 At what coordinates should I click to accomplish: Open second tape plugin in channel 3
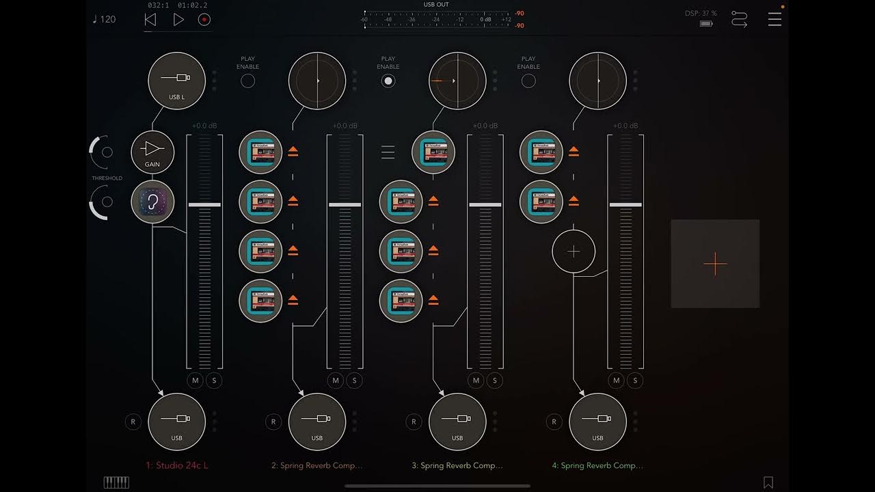coord(401,202)
